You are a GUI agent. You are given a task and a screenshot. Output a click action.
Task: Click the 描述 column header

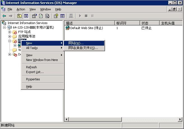click(69, 23)
